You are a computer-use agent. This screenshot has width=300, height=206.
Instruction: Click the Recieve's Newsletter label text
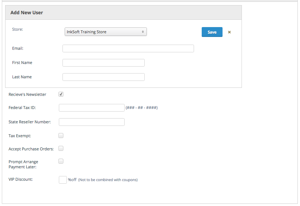click(27, 94)
